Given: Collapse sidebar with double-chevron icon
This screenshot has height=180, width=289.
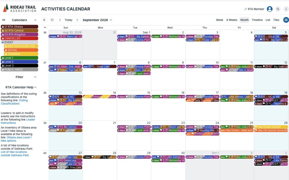Looking at the screenshot, I should coord(44,20).
